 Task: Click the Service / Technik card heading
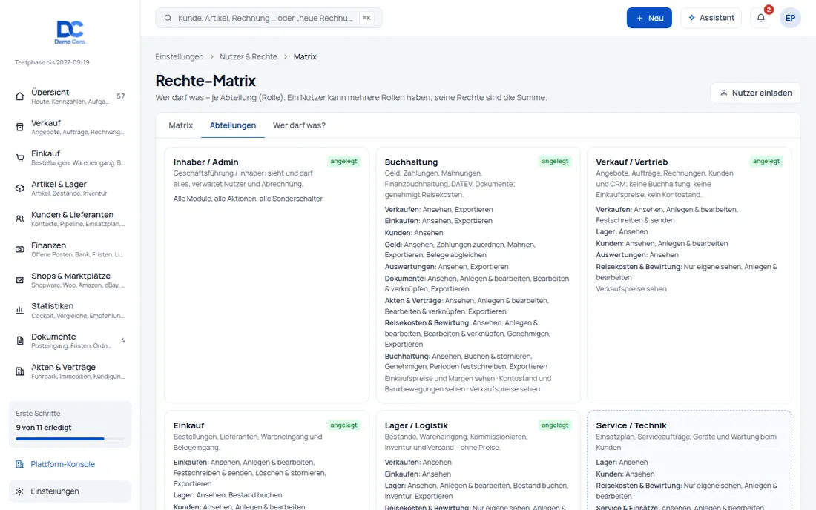(x=631, y=425)
